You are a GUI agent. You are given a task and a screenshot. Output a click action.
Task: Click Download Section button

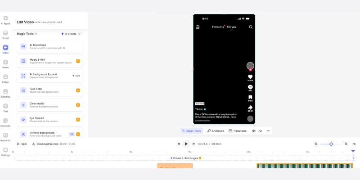pyautogui.click(x=54, y=144)
